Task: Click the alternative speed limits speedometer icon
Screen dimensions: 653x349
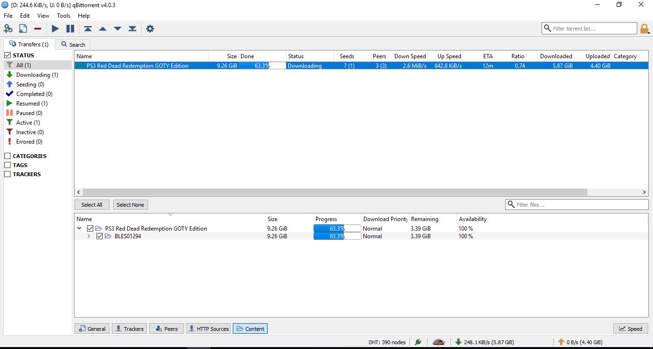Action: click(x=438, y=342)
